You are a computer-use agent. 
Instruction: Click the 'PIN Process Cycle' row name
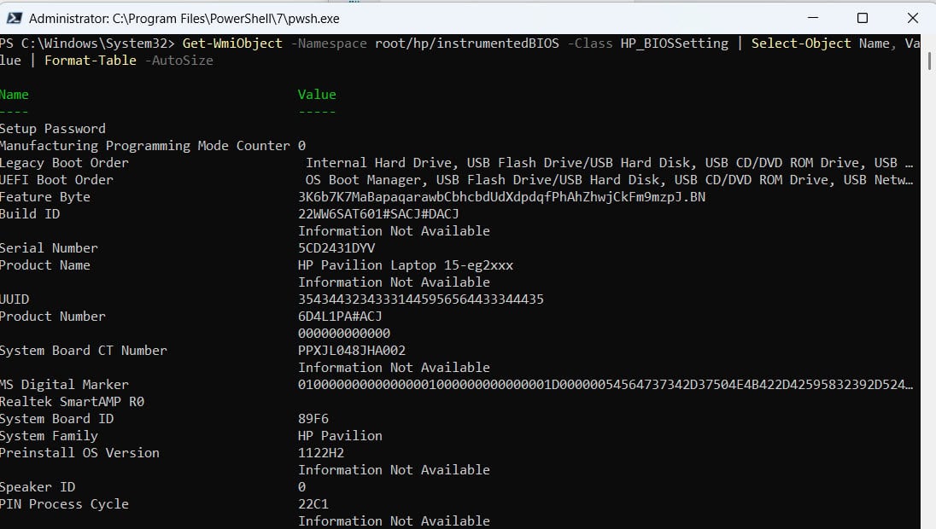pos(64,504)
